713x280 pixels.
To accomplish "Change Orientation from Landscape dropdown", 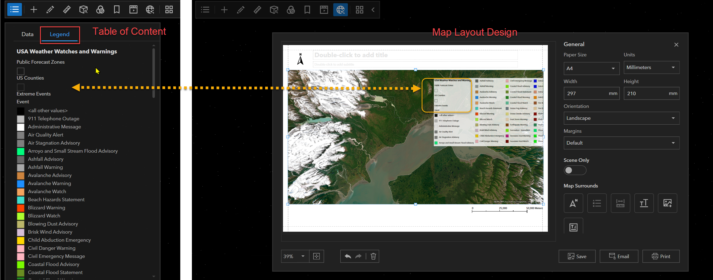I will pos(621,118).
